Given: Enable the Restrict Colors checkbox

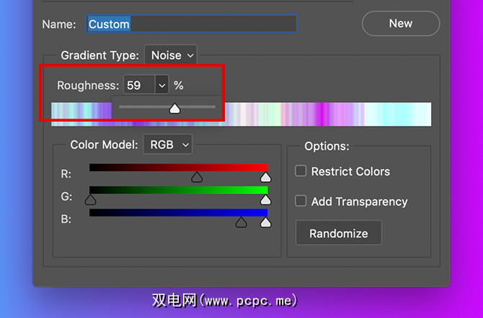Looking at the screenshot, I should click(x=301, y=171).
